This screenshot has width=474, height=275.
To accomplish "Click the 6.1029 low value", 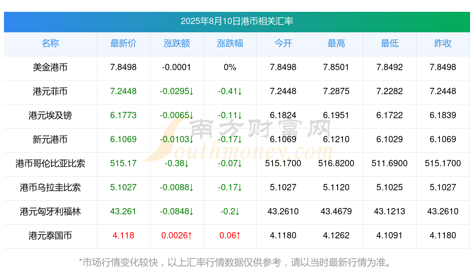I will click(x=389, y=139).
